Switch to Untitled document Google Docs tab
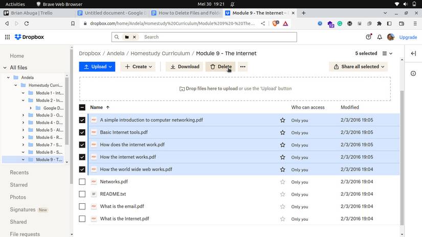This screenshot has height=237, width=422. point(112,13)
